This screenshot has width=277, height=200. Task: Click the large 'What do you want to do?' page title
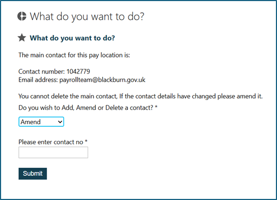[x=87, y=17]
